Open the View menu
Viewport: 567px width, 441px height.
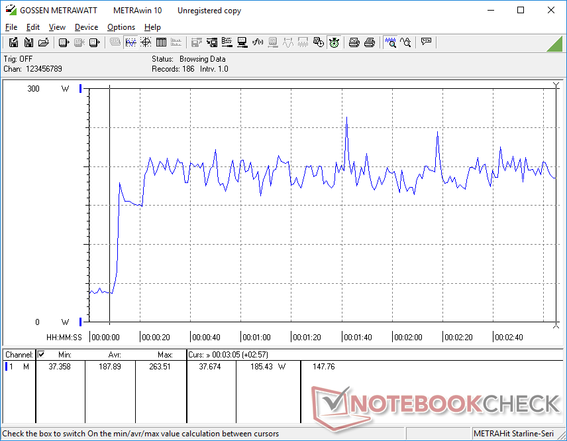(57, 27)
